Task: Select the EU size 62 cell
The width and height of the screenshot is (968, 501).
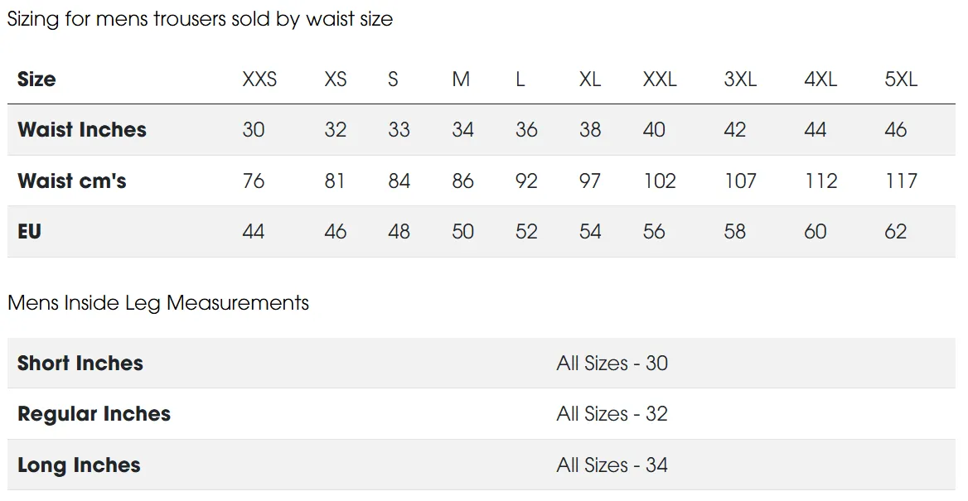Action: [896, 232]
